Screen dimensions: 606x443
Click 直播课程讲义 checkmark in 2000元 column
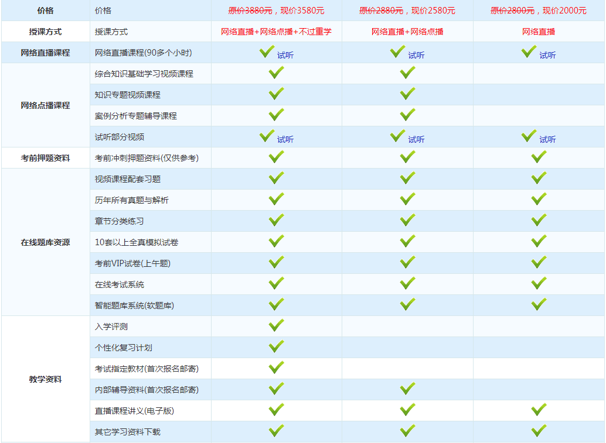pos(539,410)
